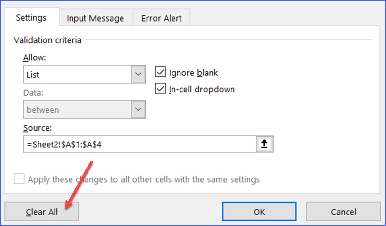Select the Settings tab

(31, 18)
